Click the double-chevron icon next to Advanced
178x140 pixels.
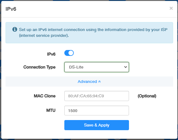point(100,82)
